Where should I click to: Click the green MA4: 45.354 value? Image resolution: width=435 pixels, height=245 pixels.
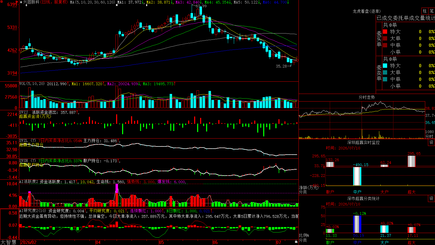pyautogui.click(x=217, y=2)
